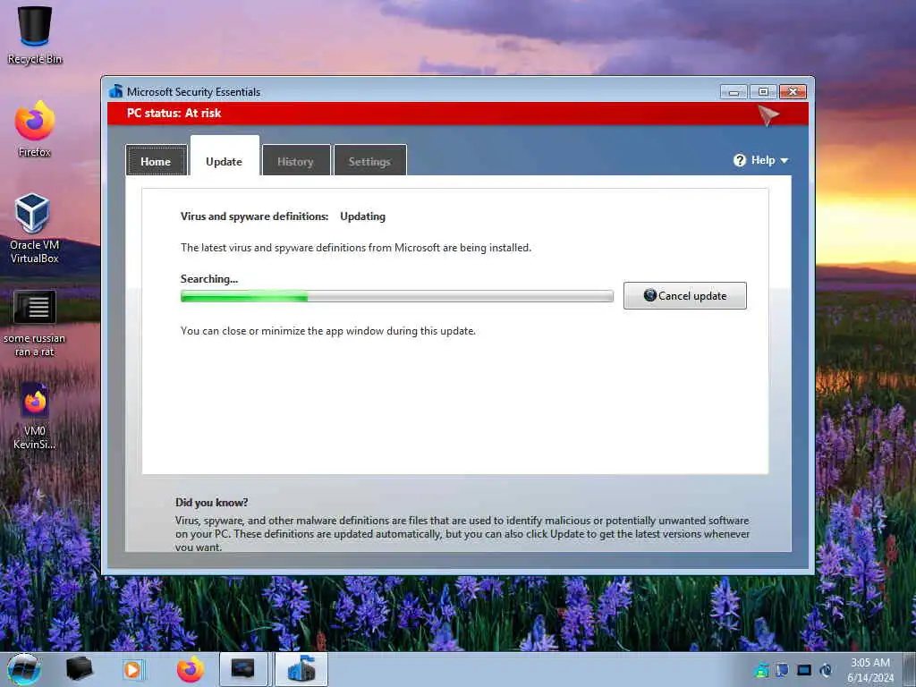Open the Help dropdown arrow
The image size is (916, 687).
[784, 161]
